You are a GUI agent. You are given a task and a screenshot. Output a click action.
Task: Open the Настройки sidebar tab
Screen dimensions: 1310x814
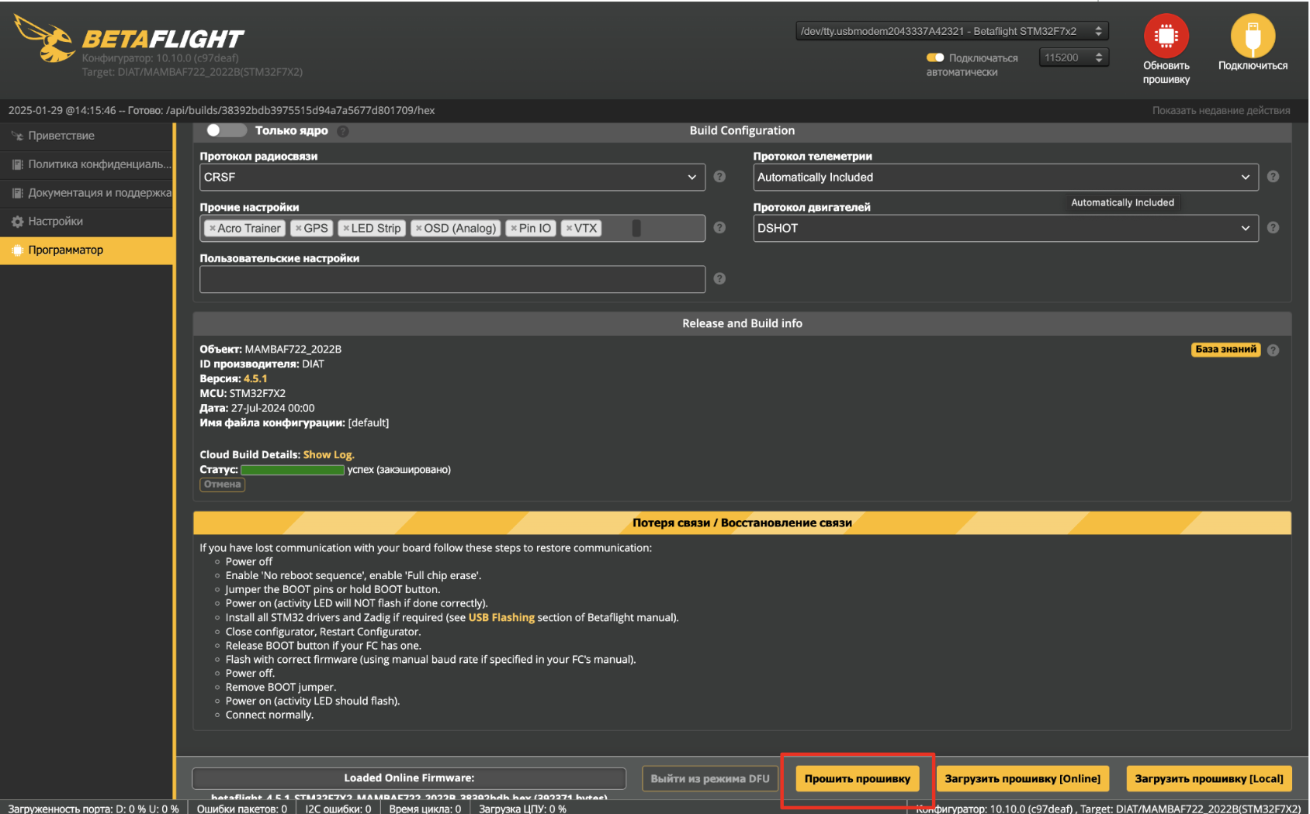[x=55, y=222]
